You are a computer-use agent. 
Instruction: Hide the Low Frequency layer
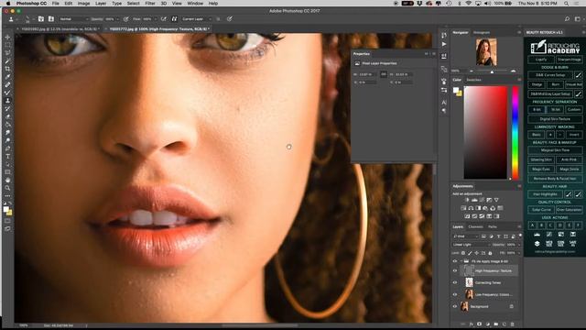click(455, 294)
